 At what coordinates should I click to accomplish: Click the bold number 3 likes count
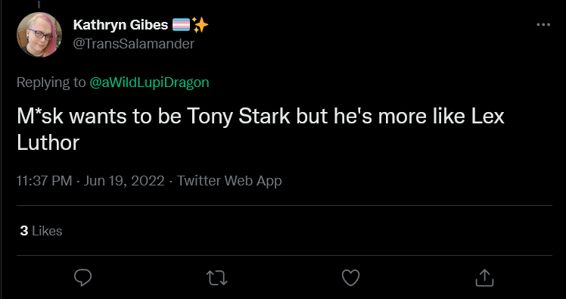pos(24,231)
